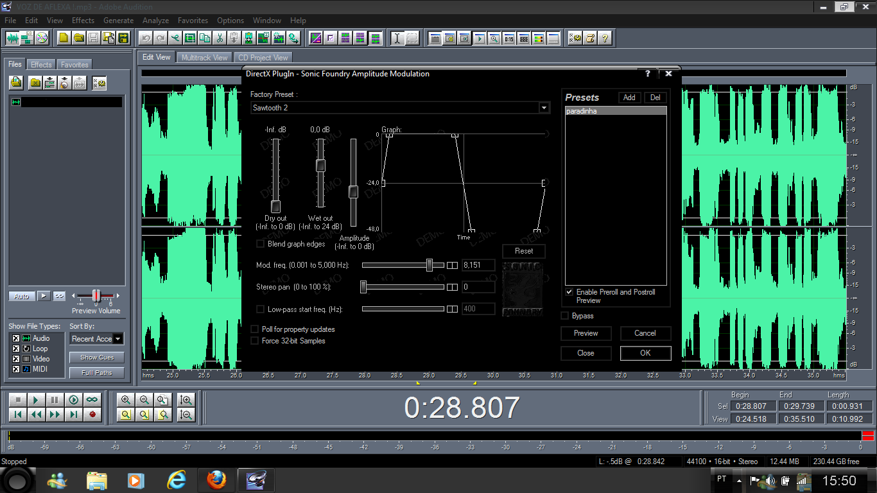877x493 pixels.
Task: Click OK in the Amplitude Modulation dialog
Action: click(x=645, y=353)
